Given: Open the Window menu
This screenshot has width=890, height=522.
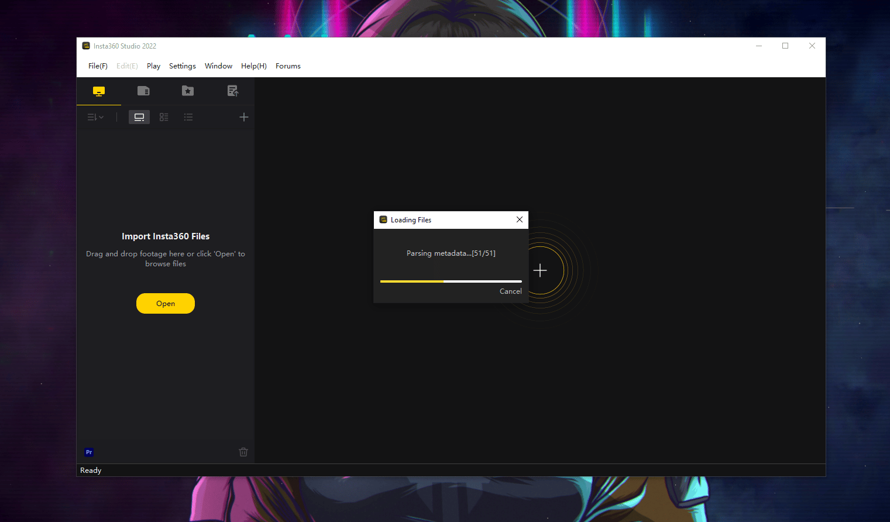Looking at the screenshot, I should (x=218, y=66).
